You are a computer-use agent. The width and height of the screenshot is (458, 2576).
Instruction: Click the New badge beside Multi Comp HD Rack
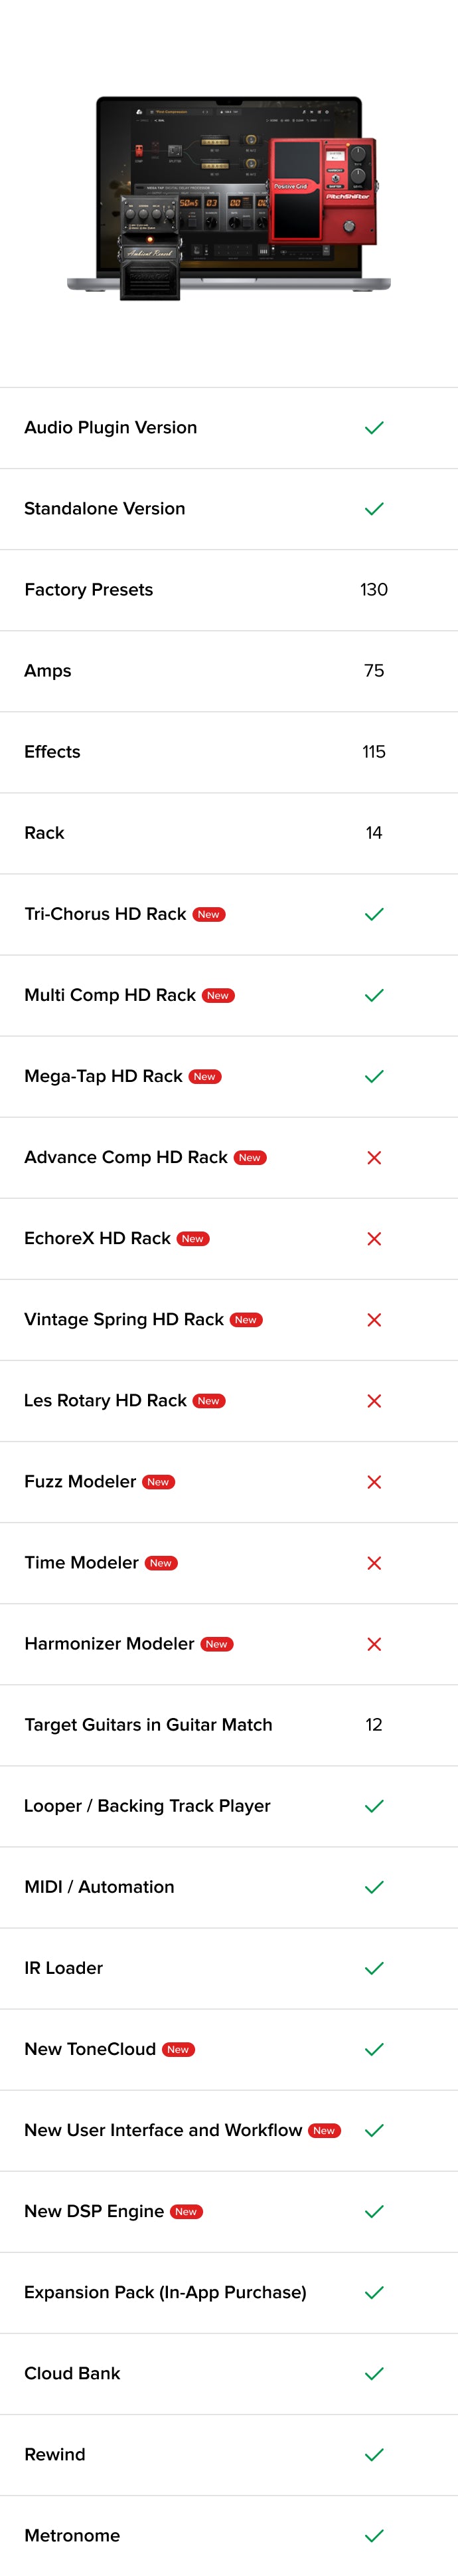(x=218, y=996)
